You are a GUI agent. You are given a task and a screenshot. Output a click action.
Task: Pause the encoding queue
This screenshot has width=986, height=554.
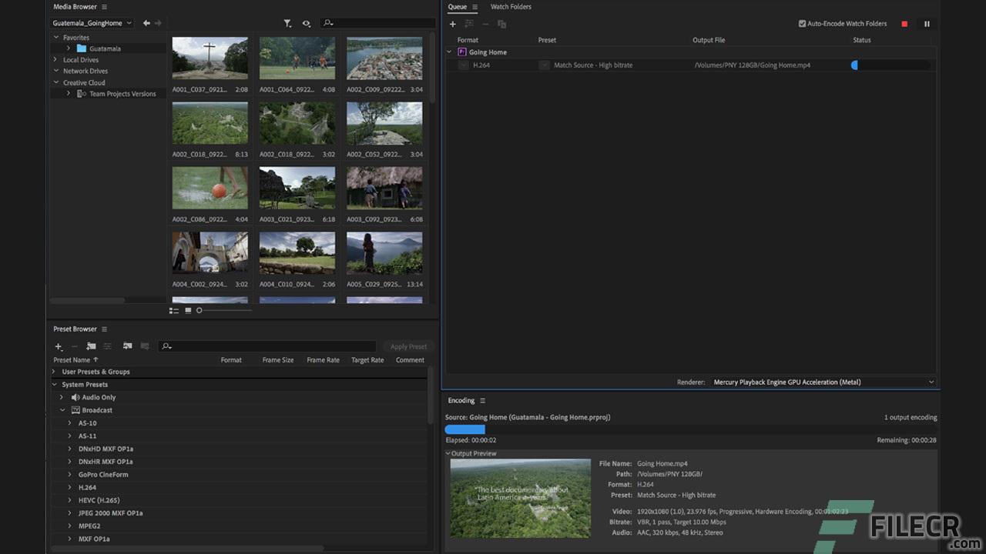(927, 24)
